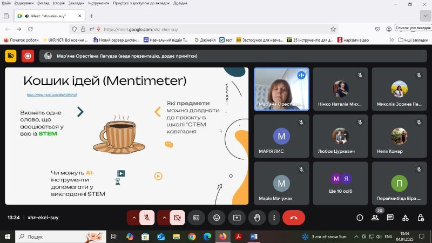This screenshot has height=243, width=432.
Task: Open the Інші закладки folder
Action: pos(413,40)
